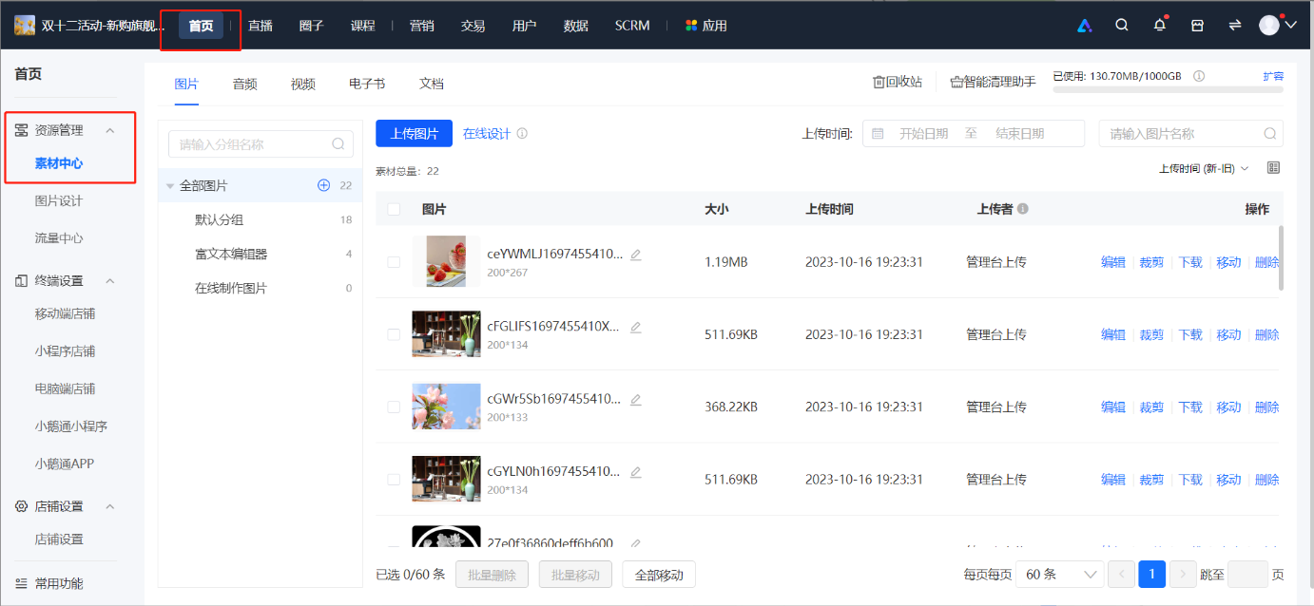Check the box for image ceYWMLJ1697455410

394,261
